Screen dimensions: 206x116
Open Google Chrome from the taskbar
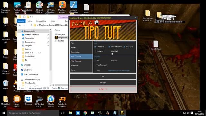pos(85,113)
